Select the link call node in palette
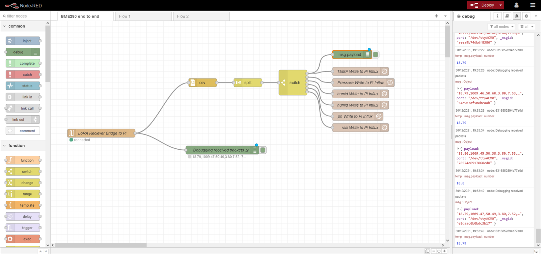This screenshot has height=254, width=541. [23, 108]
